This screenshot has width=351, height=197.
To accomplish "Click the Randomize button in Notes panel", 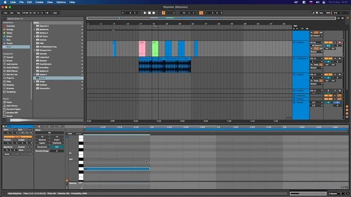I will pos(42,147).
